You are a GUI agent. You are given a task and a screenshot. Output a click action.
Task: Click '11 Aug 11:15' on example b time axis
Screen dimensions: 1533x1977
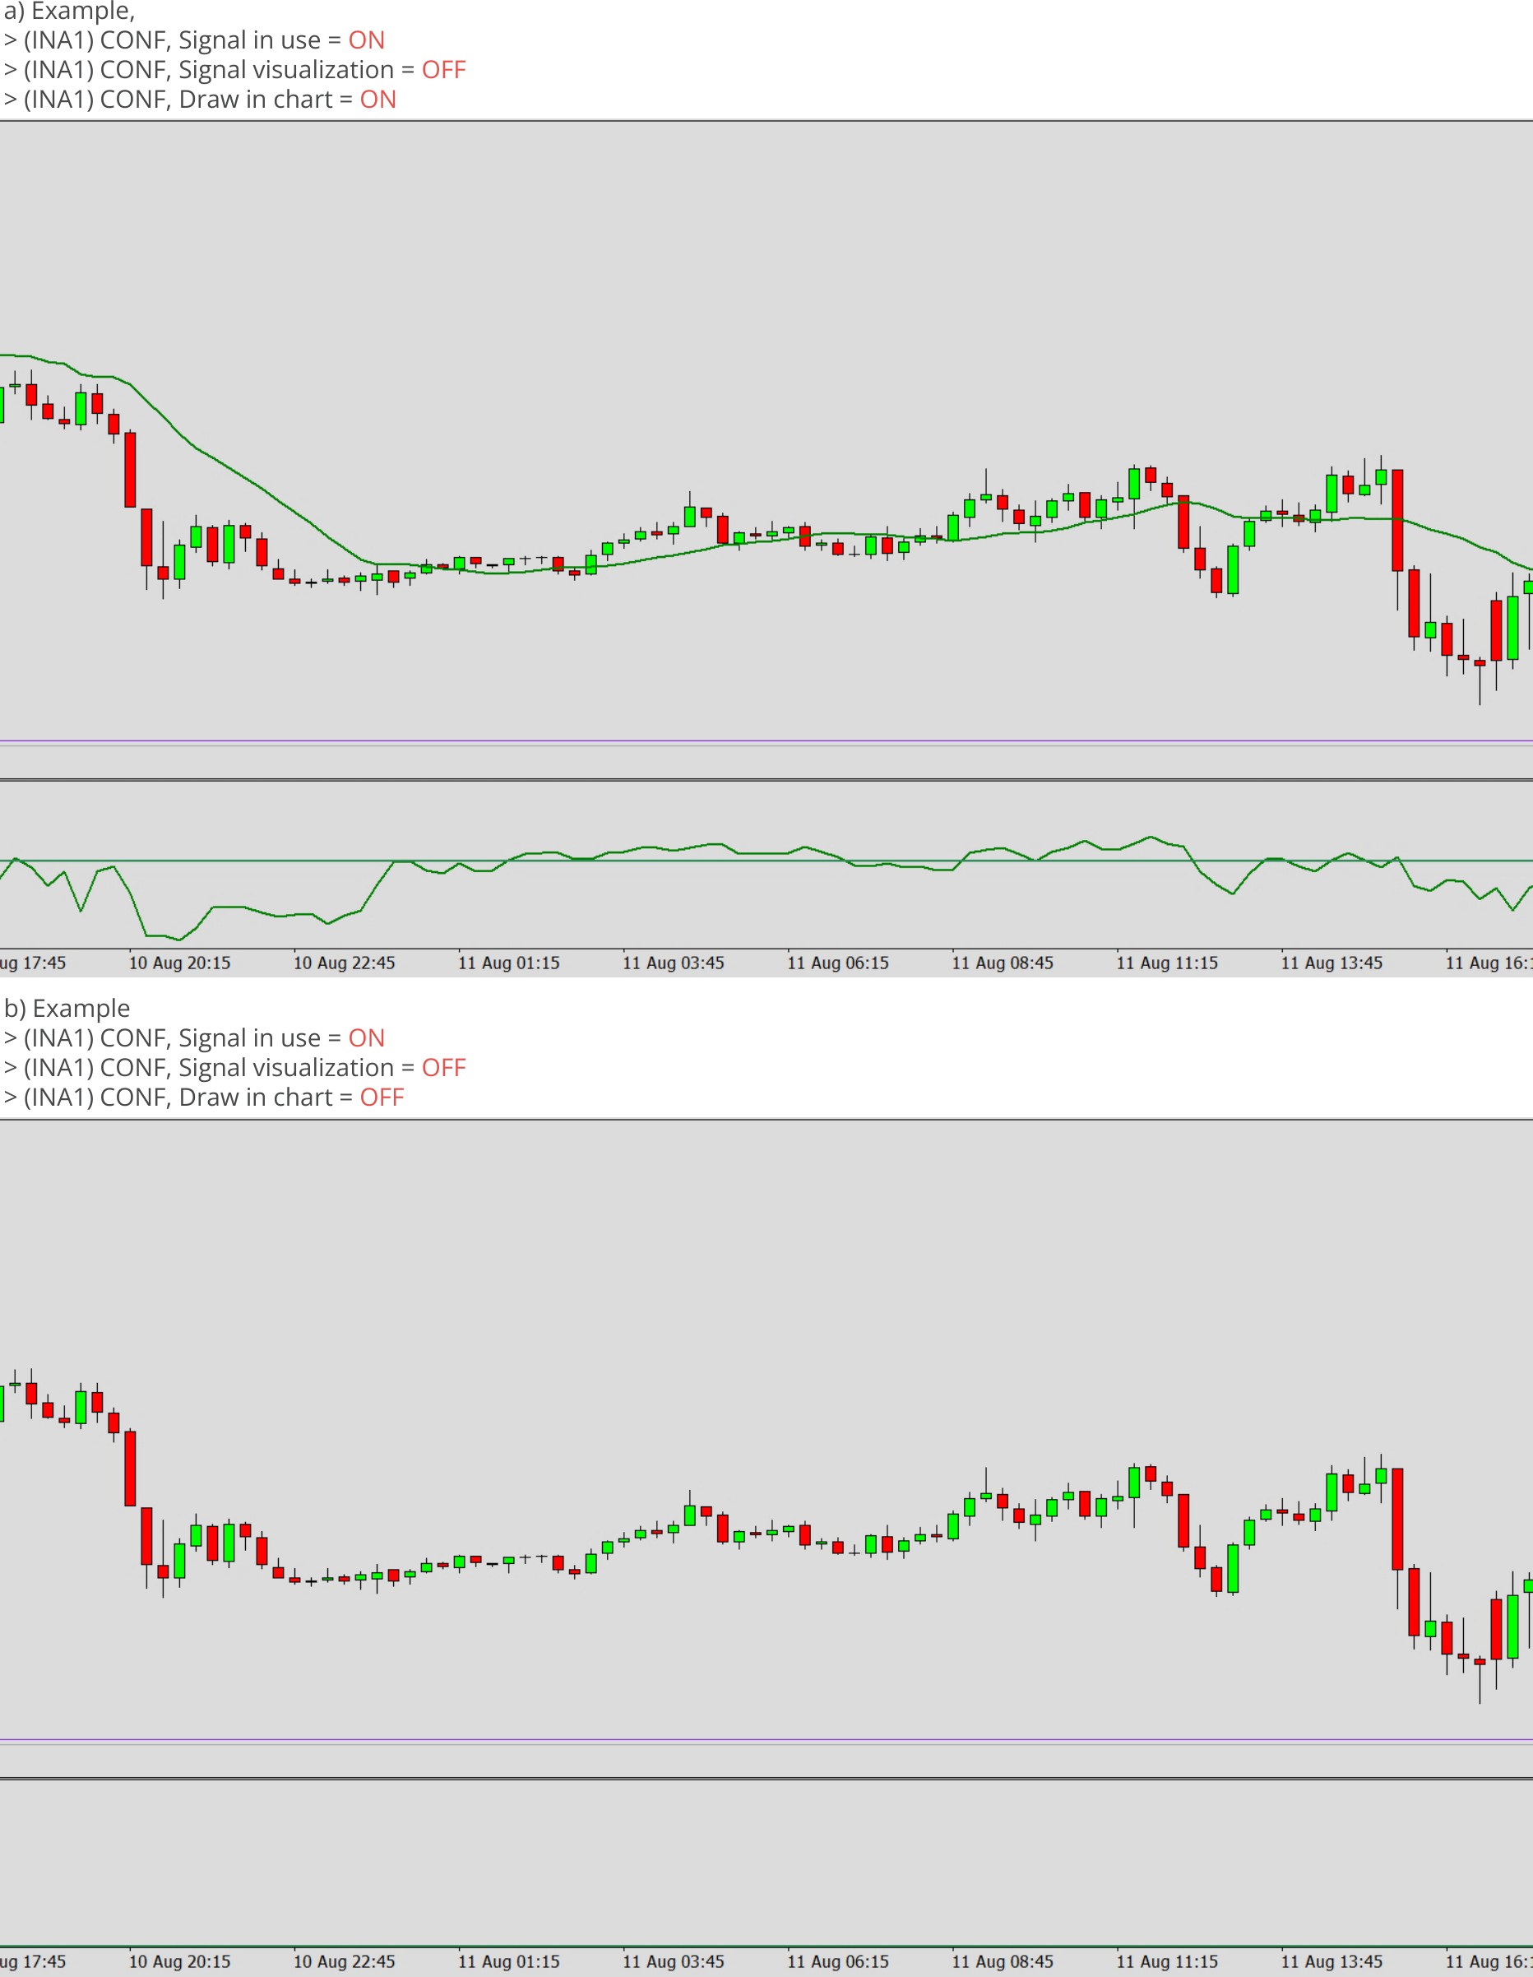pyautogui.click(x=1167, y=1961)
